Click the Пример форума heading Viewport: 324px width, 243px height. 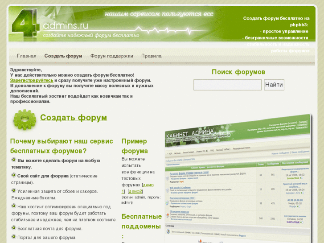pos(135,146)
